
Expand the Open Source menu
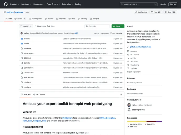click(x=53, y=4)
